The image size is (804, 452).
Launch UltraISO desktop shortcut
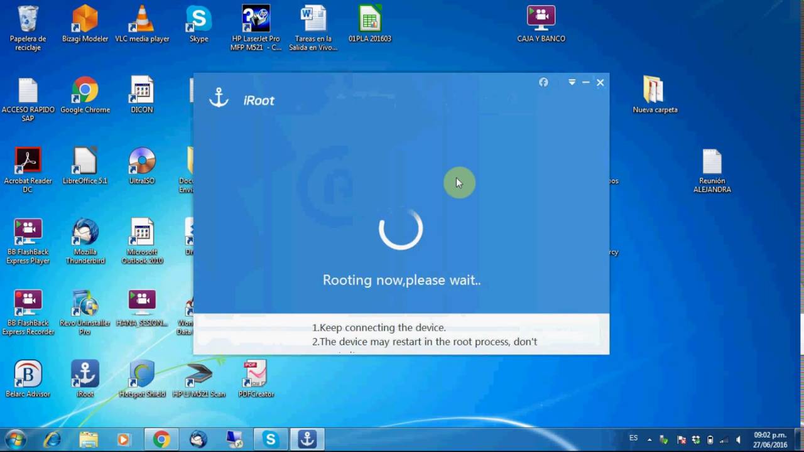coord(142,166)
